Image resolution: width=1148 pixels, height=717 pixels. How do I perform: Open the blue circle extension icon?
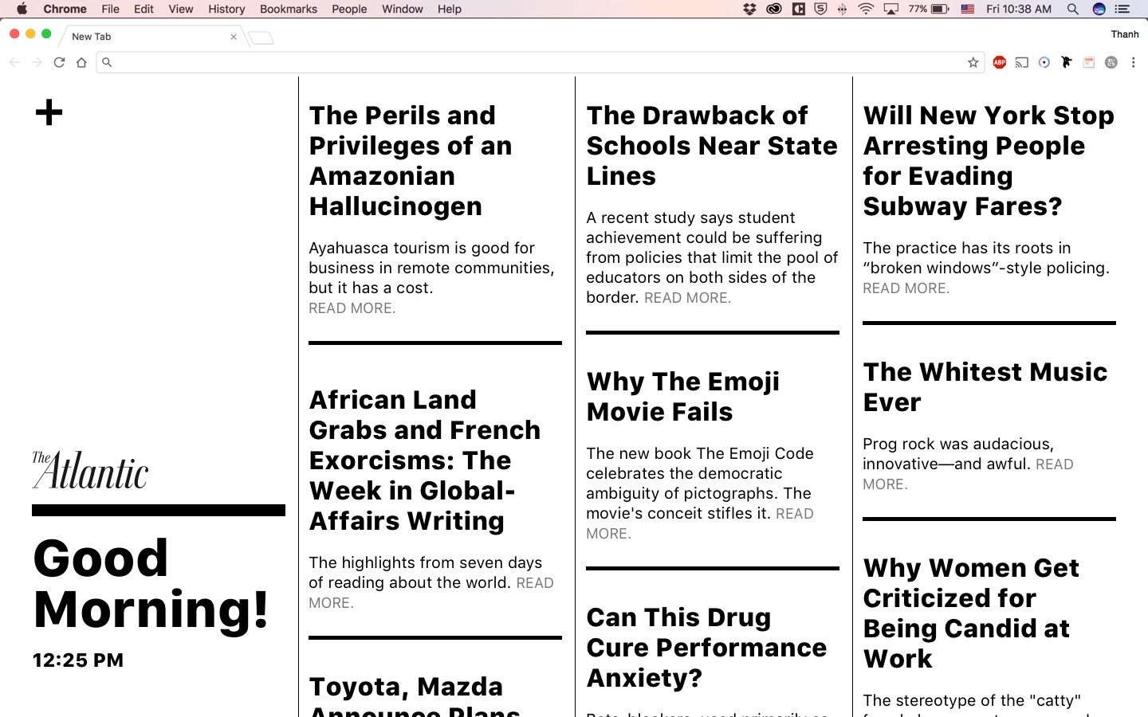point(1044,62)
